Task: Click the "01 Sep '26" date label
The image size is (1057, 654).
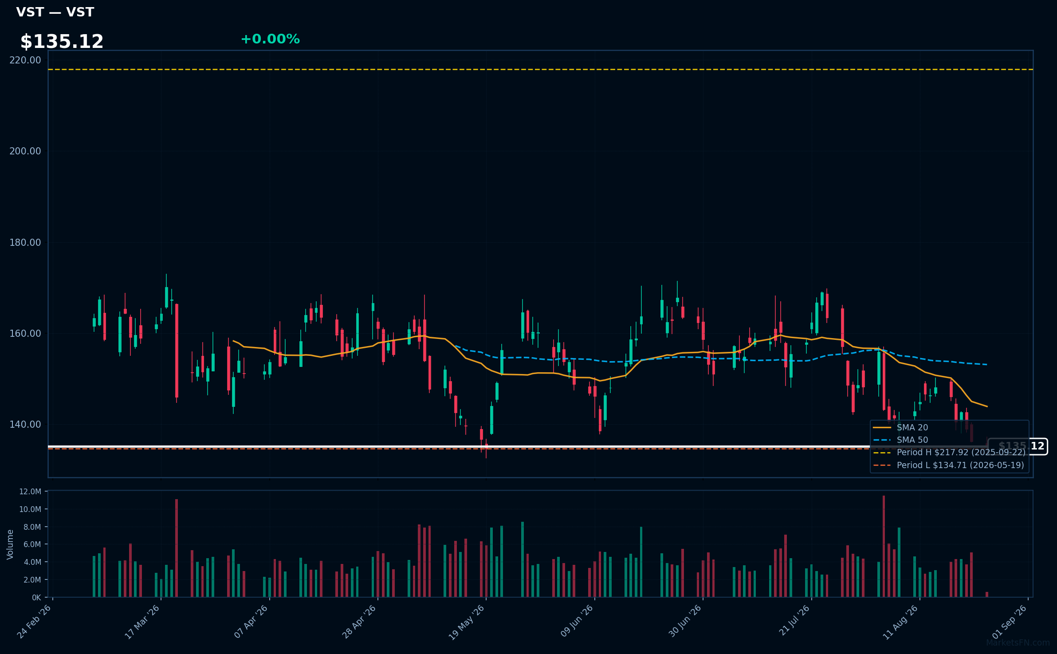Action: click(1010, 621)
